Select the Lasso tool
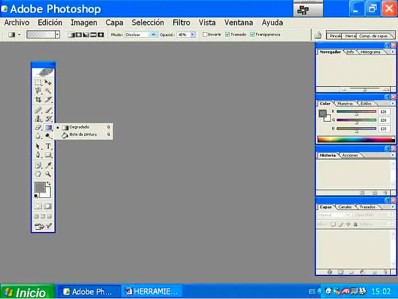Screen dimensions: 398x299 coord(38,91)
